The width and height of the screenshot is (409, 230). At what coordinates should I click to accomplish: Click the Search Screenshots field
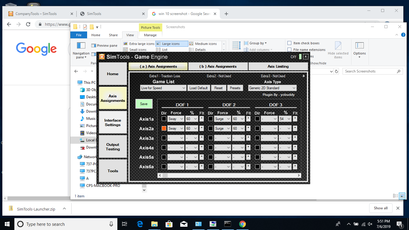click(x=373, y=71)
